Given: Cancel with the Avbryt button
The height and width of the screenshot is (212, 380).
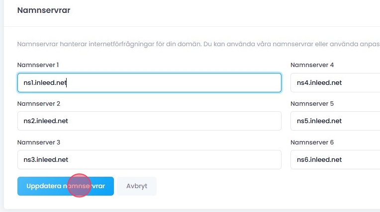Looking at the screenshot, I should point(137,186).
